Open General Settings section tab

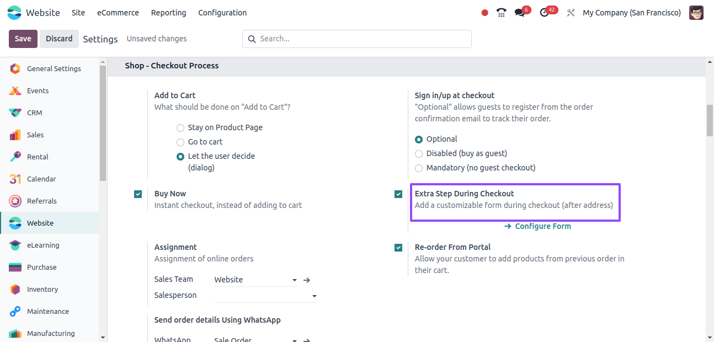tap(50, 68)
